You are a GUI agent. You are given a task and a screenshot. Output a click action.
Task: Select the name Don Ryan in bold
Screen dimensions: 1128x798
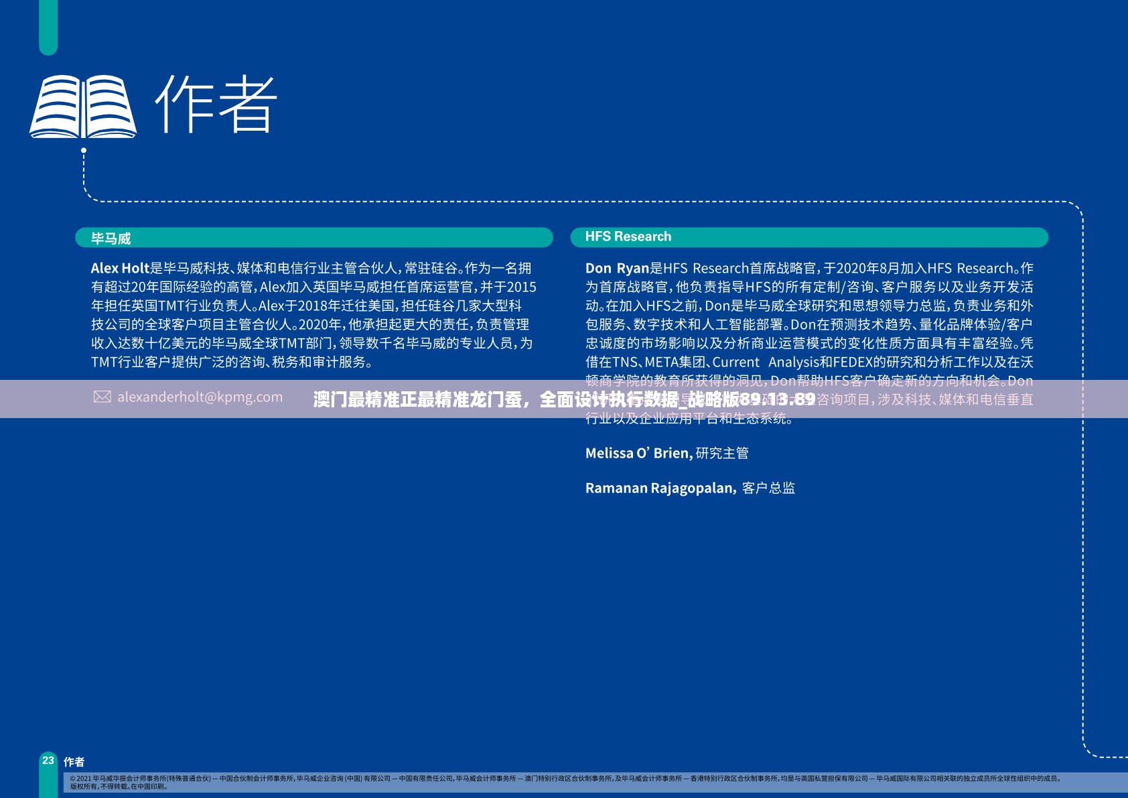[617, 268]
